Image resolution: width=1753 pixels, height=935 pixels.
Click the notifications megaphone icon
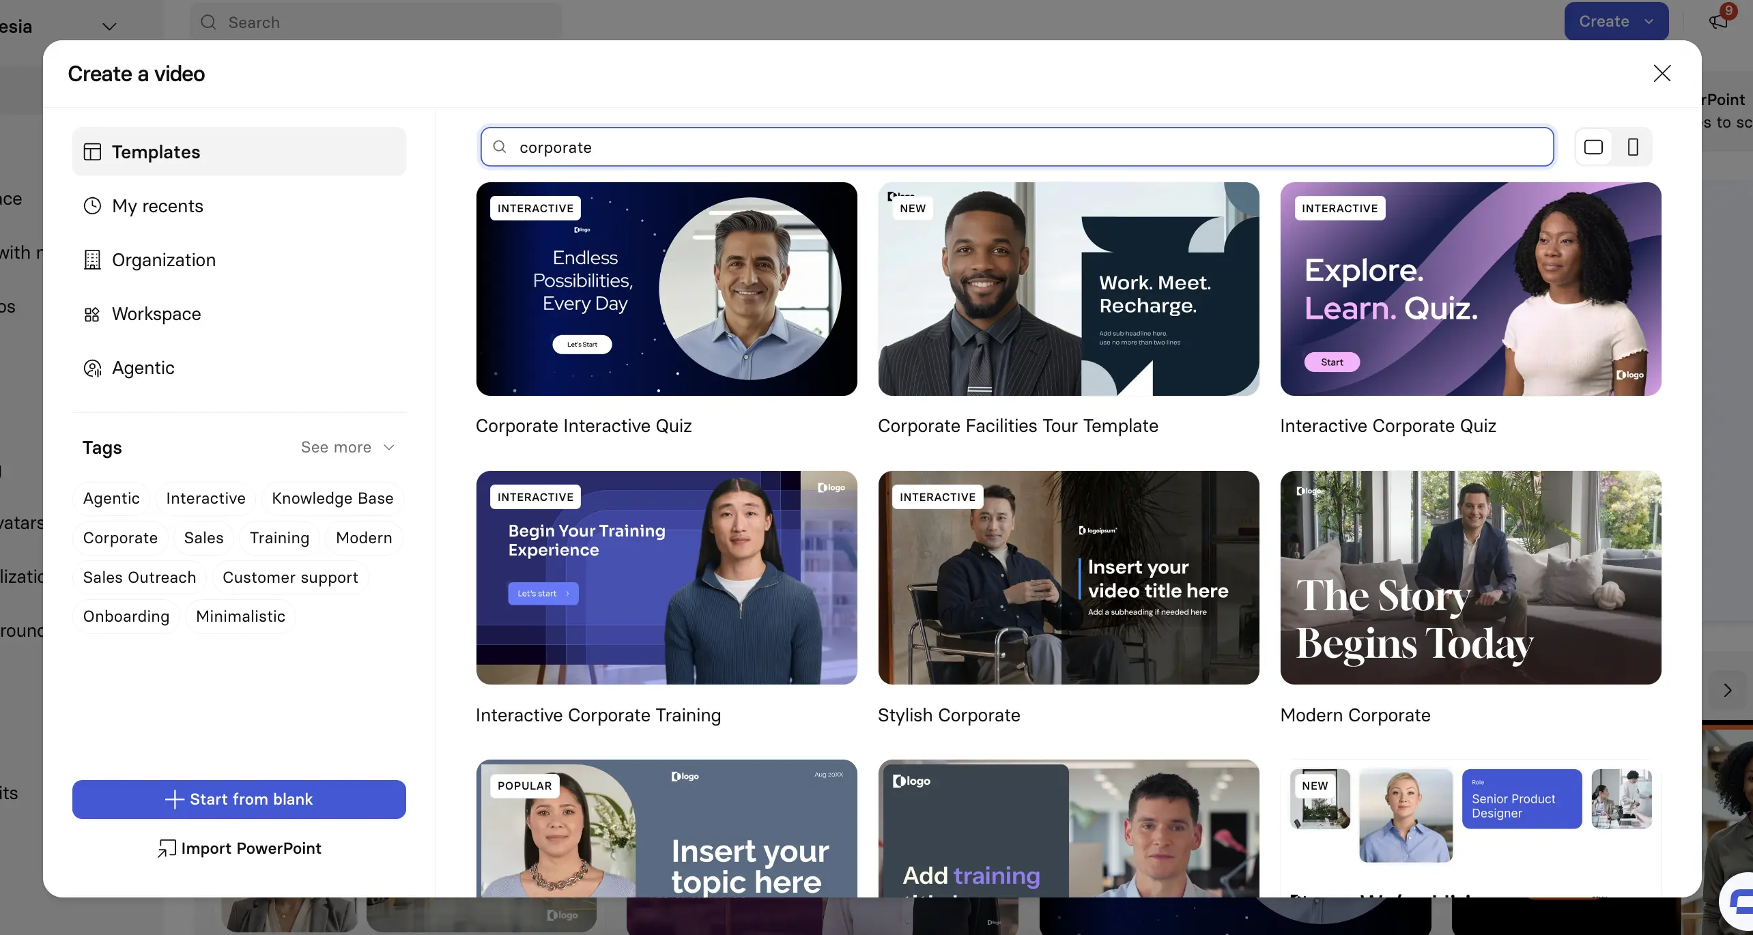pyautogui.click(x=1718, y=21)
